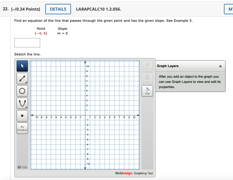Screen dimensions: 233x180
Task: Select the pointer selection tool
Action: pyautogui.click(x=22, y=66)
